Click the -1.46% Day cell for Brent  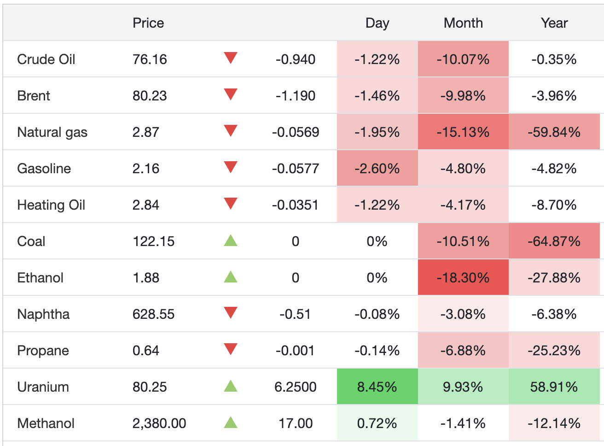[x=377, y=95]
